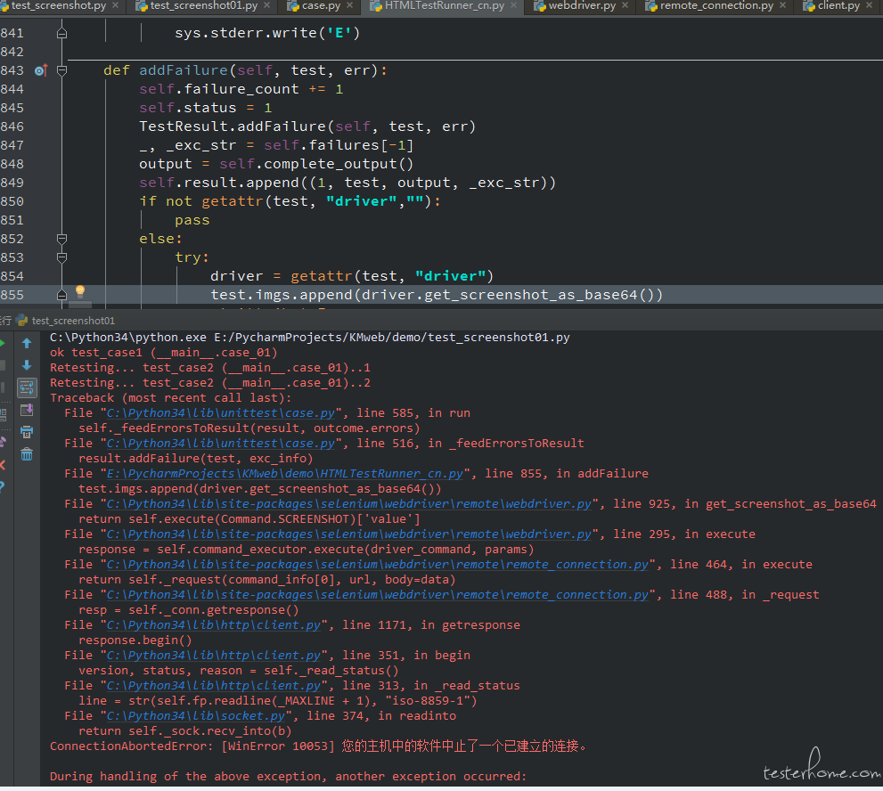
Task: Open the remote_connection.py tab
Action: [716, 5]
